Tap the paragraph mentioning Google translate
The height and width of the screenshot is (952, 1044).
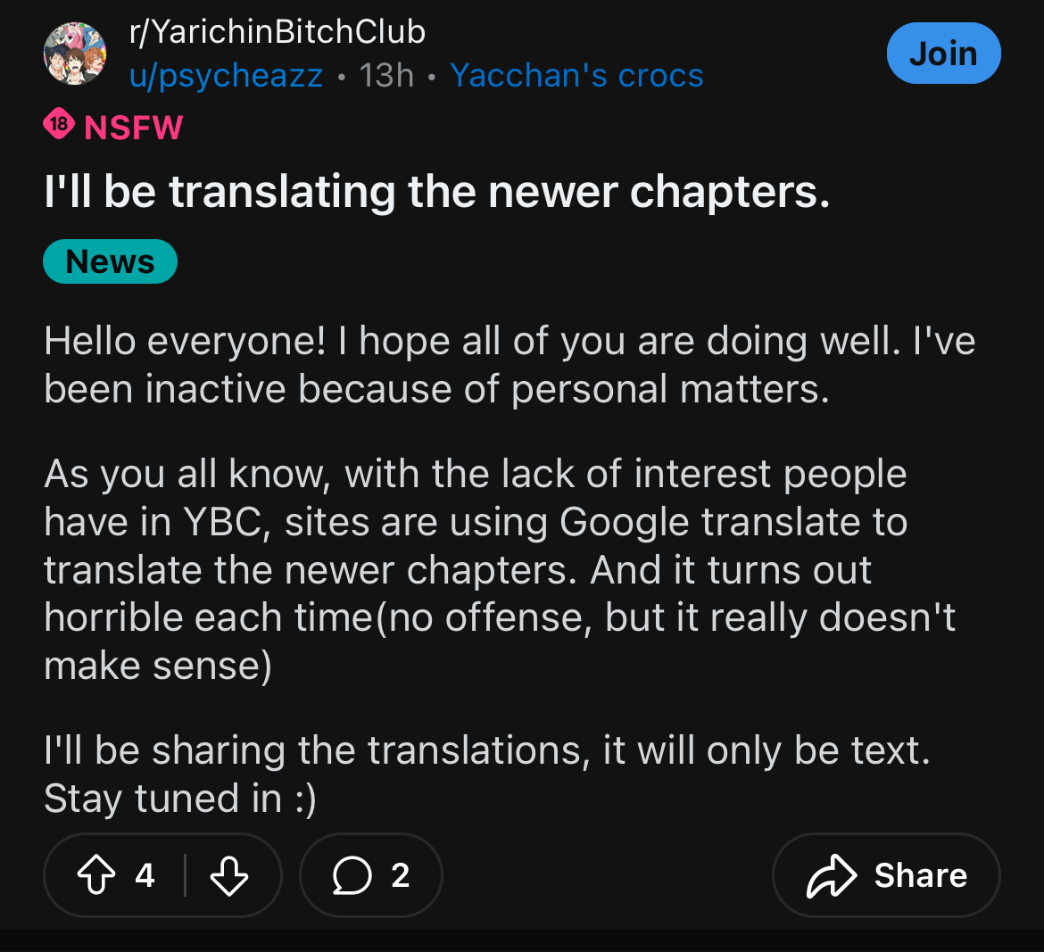tap(500, 570)
